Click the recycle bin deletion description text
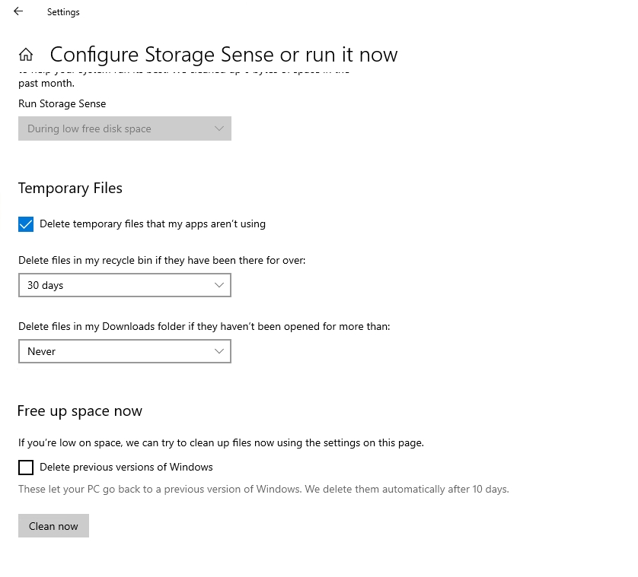 click(x=161, y=260)
